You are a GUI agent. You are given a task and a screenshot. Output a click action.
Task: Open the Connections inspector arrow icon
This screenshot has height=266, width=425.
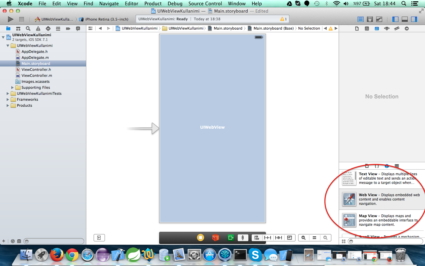click(407, 29)
